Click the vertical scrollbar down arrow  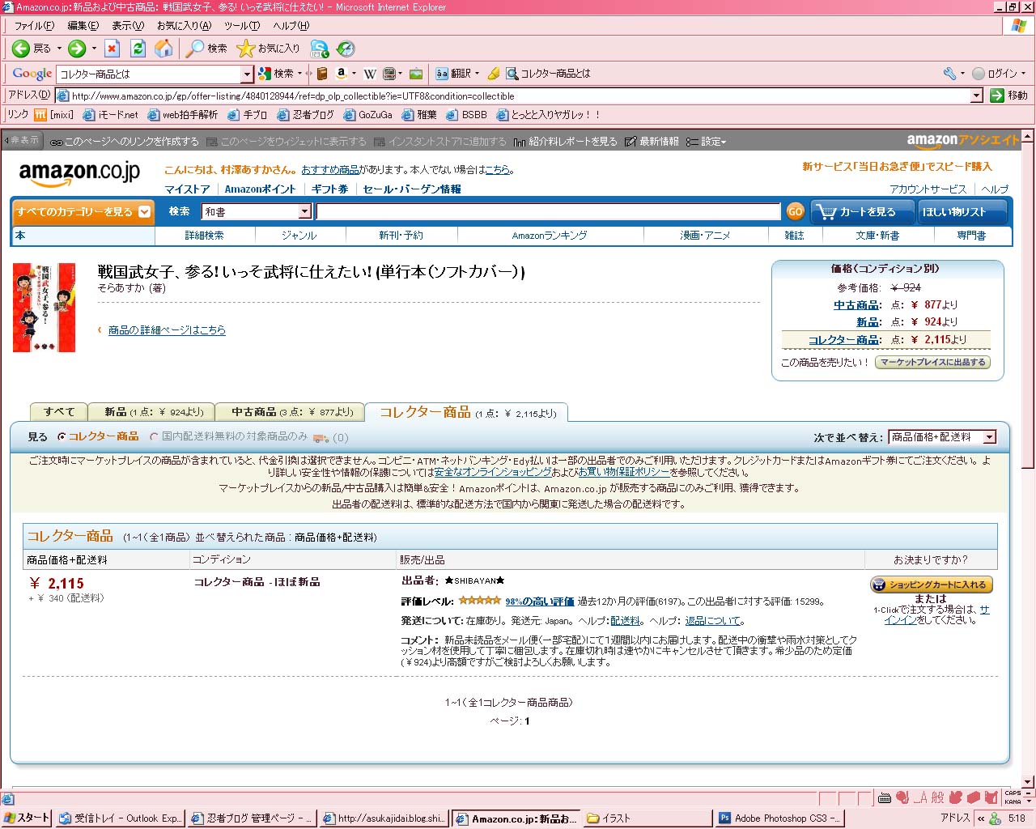click(1028, 782)
